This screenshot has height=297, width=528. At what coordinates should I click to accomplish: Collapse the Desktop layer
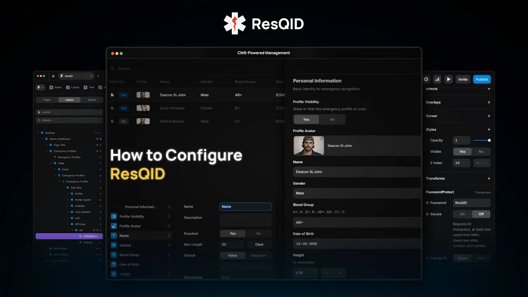coord(38,133)
